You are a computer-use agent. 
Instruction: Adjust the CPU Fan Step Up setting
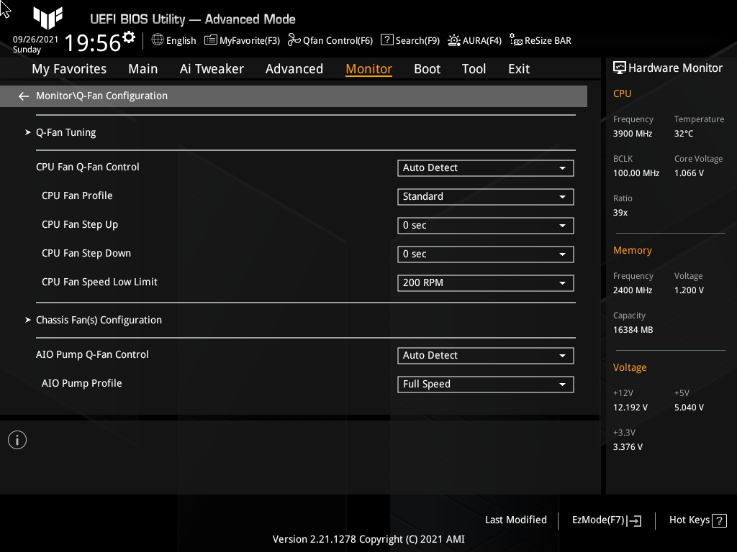(485, 225)
